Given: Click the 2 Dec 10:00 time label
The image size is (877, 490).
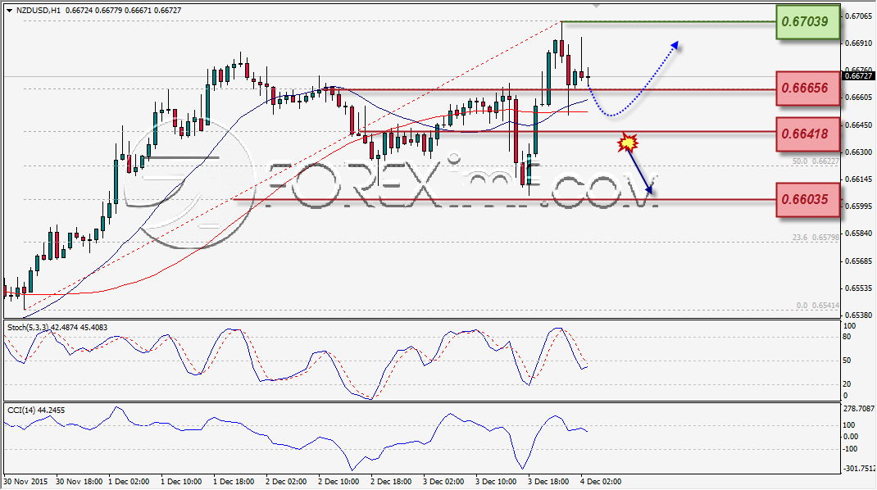Looking at the screenshot, I should point(339,482).
